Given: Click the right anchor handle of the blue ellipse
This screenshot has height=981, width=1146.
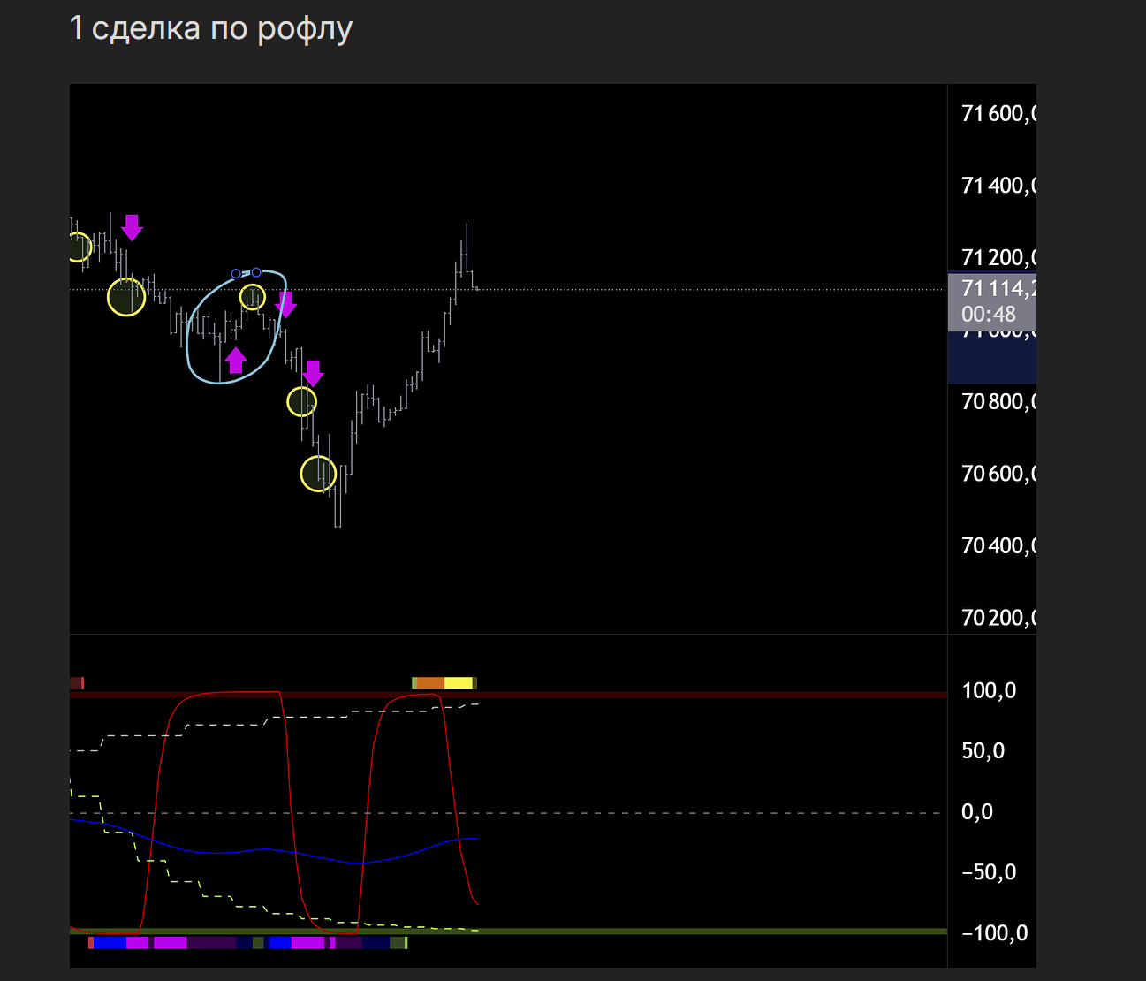Looking at the screenshot, I should pyautogui.click(x=256, y=272).
